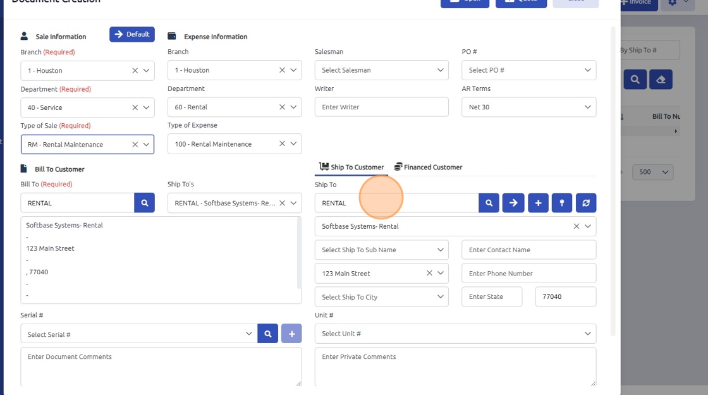
Task: Open the Select Salesman dropdown
Action: (x=382, y=70)
